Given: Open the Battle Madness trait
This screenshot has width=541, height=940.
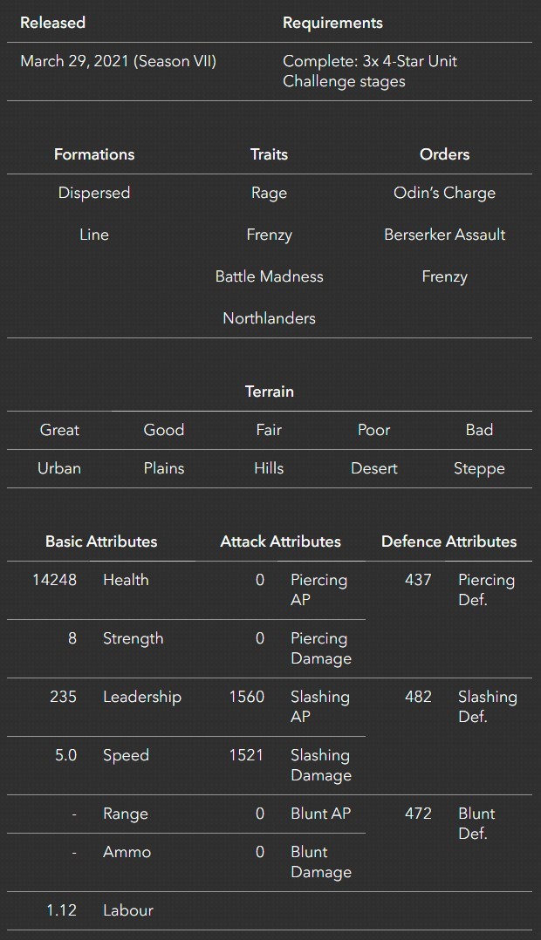Looking at the screenshot, I should (269, 276).
